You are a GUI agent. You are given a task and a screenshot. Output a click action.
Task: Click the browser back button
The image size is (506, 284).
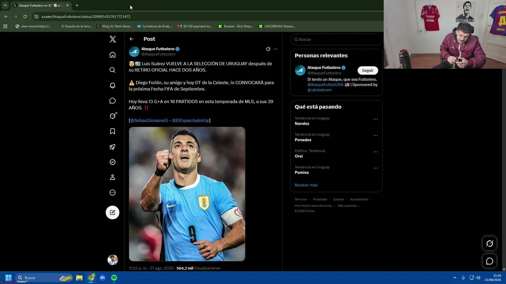[6, 17]
